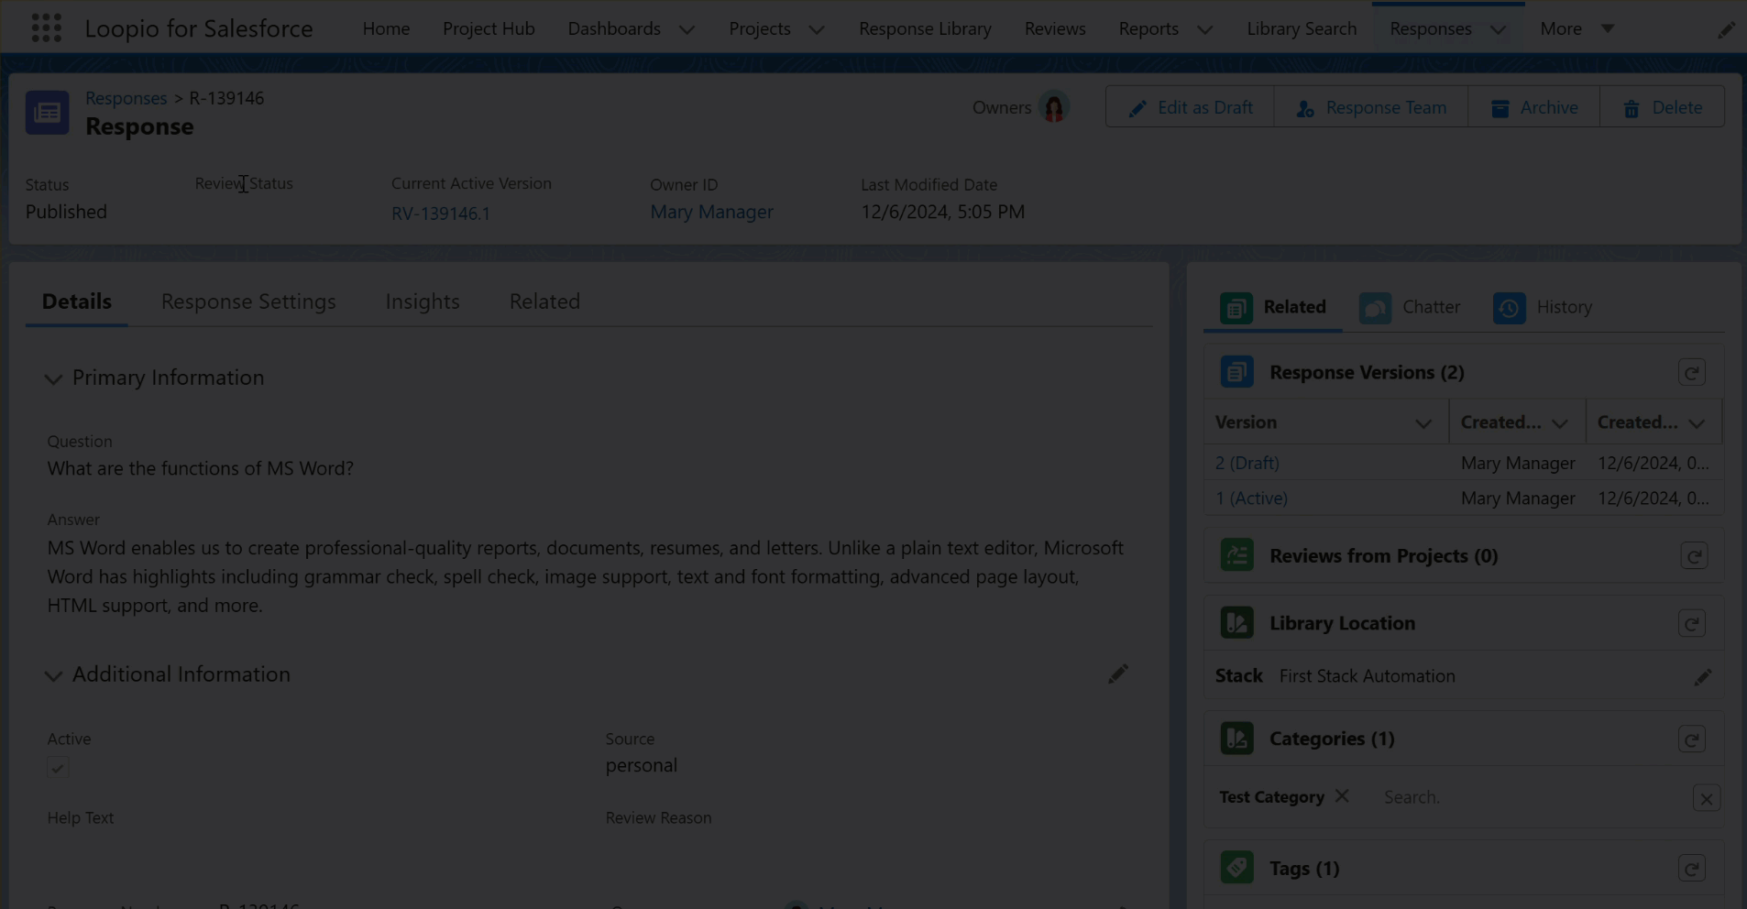Click the Categories panel icon
Viewport: 1747px width, 909px height.
[1236, 739]
